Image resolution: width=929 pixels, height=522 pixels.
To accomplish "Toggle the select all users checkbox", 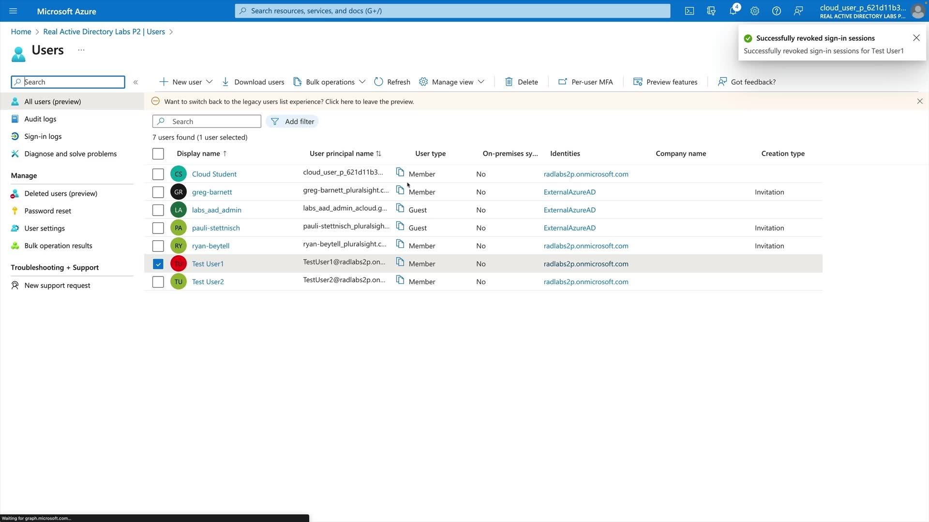I will tap(158, 154).
